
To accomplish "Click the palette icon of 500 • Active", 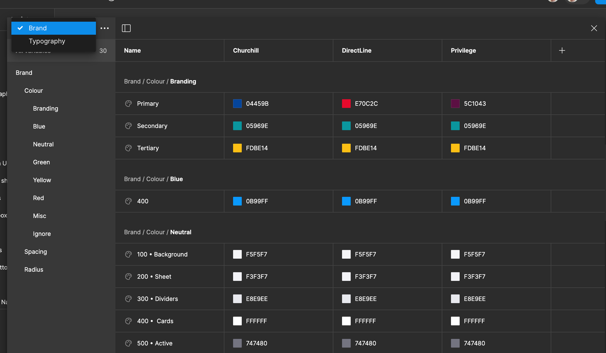I will coord(128,343).
